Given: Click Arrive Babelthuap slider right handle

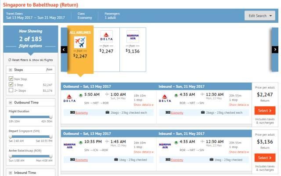Looking at the screenshot, I should (51, 156).
